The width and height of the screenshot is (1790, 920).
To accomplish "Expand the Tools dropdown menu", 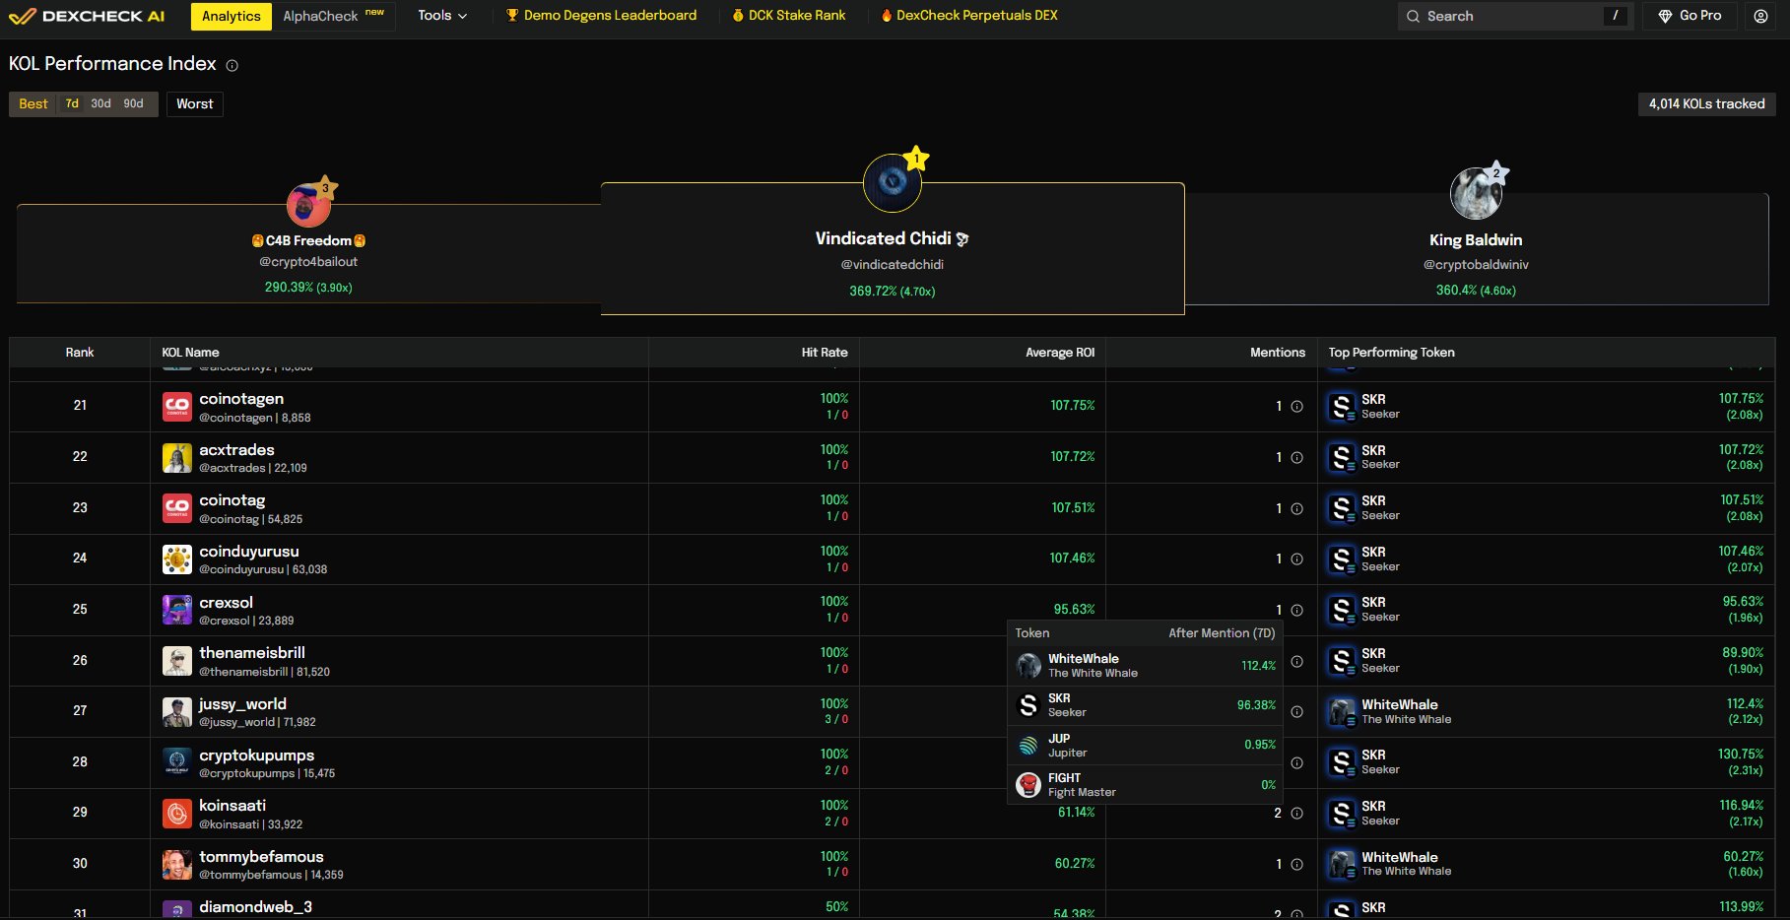I will (x=441, y=16).
